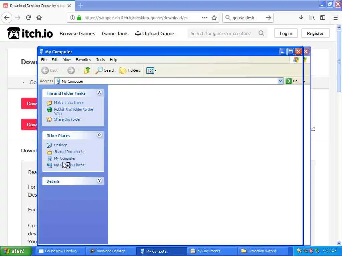Viewport: 342px width, 256px height.
Task: Open the File menu in My Computer
Action: pyautogui.click(x=44, y=60)
